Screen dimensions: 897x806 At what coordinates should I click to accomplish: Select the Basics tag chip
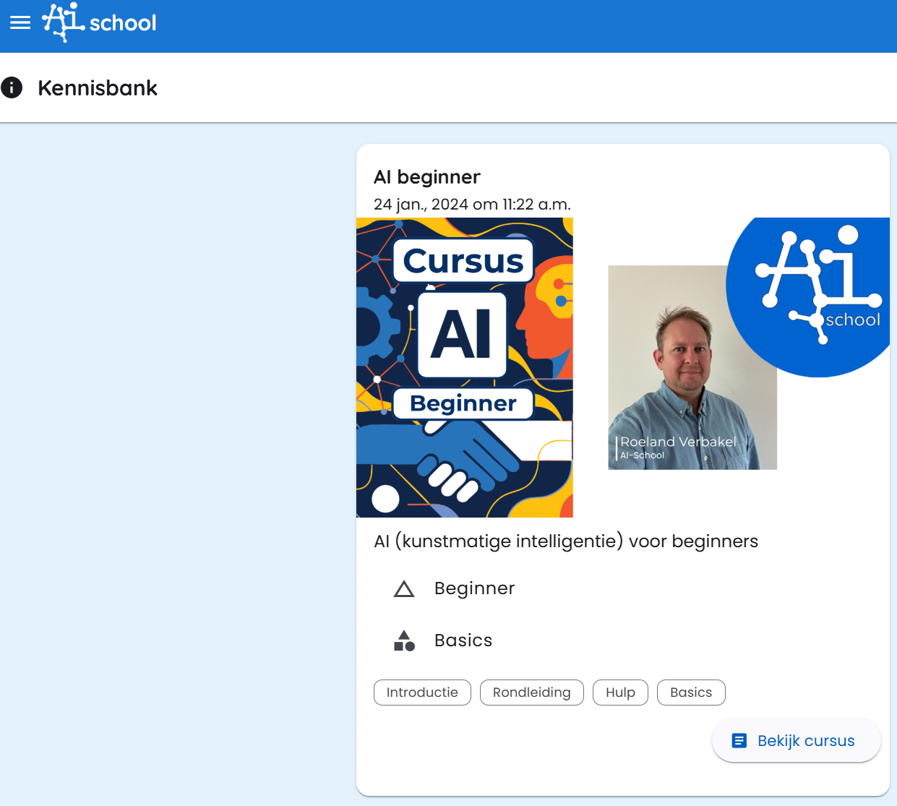coord(691,693)
